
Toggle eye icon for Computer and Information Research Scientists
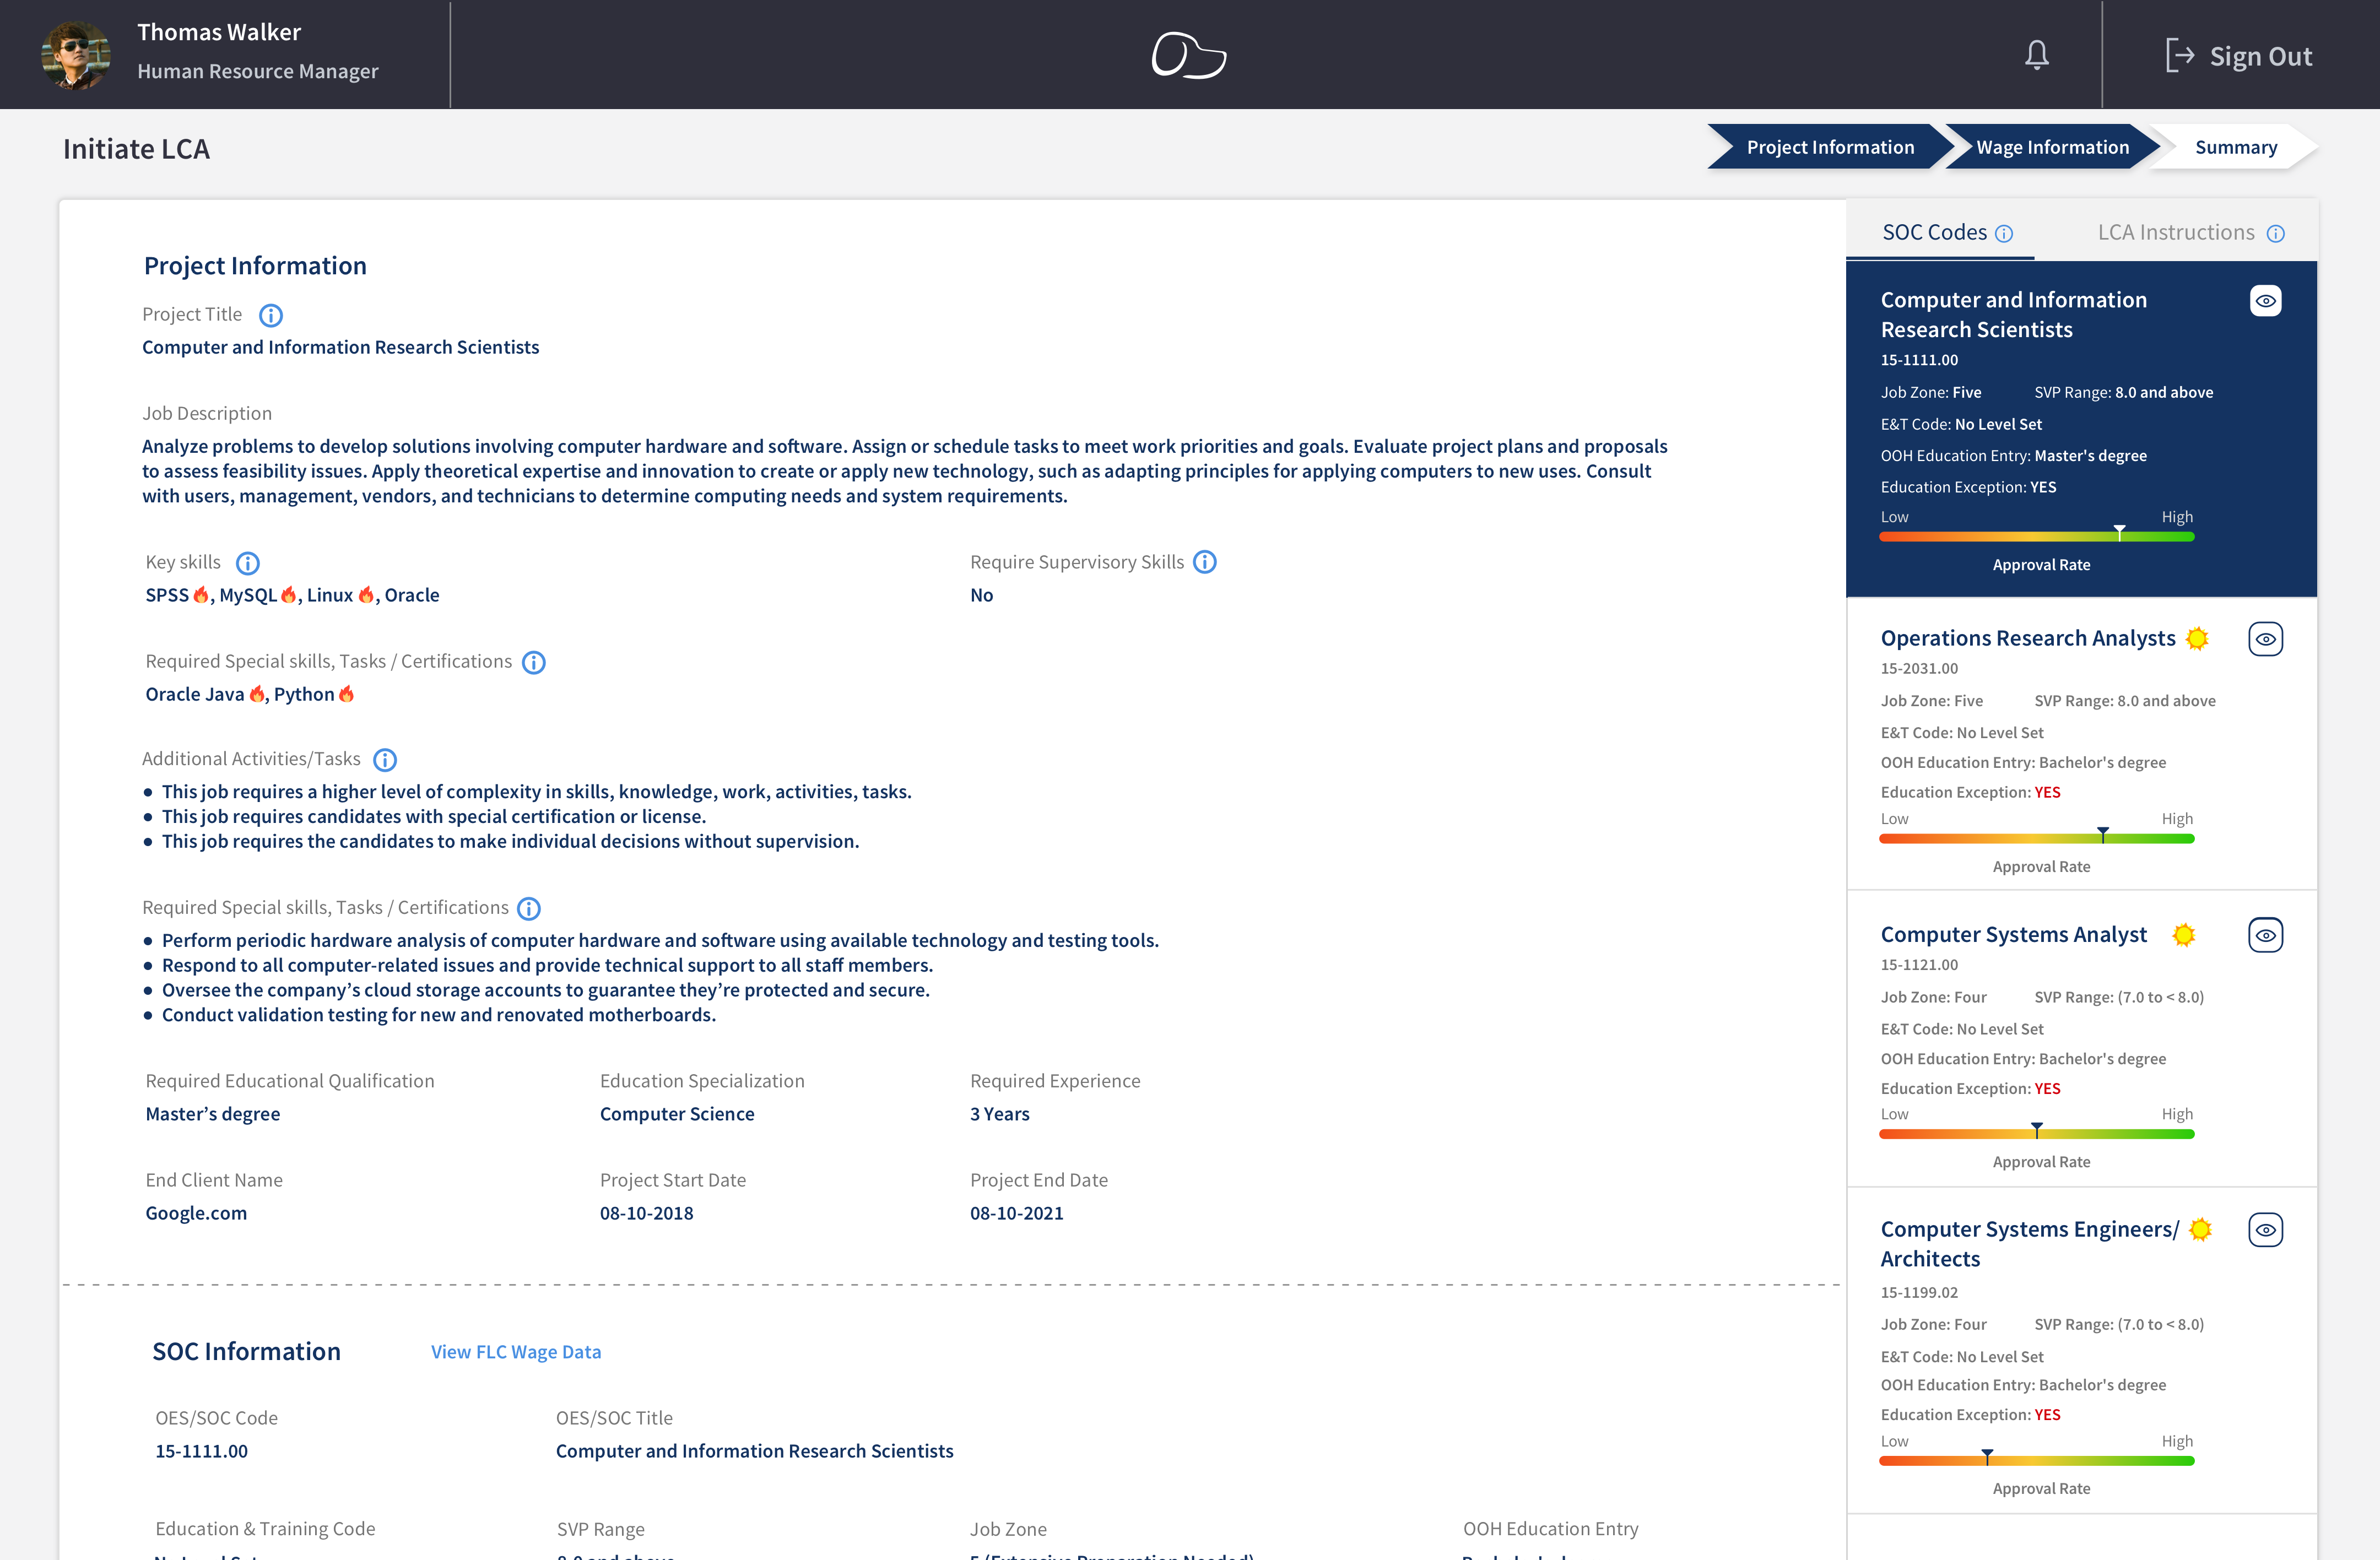tap(2265, 301)
